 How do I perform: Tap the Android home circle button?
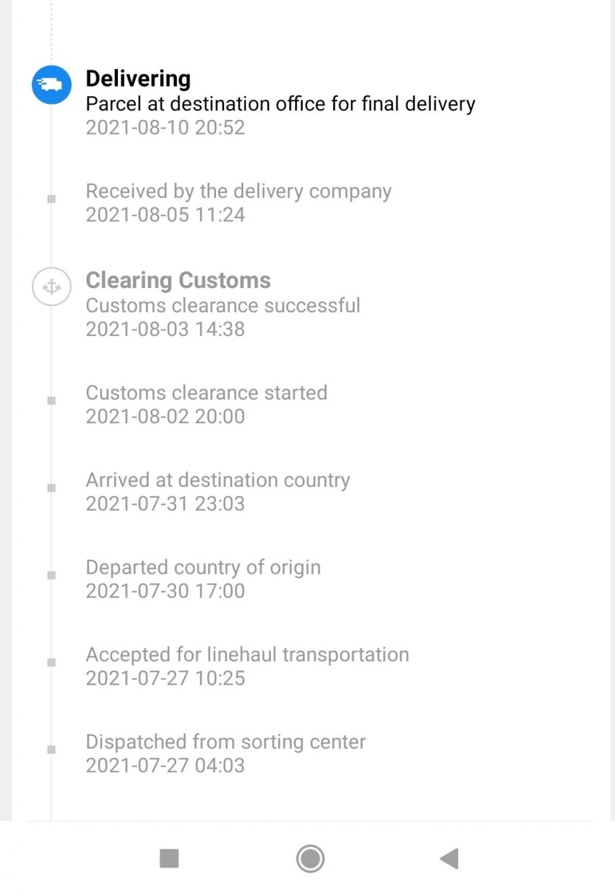310,858
